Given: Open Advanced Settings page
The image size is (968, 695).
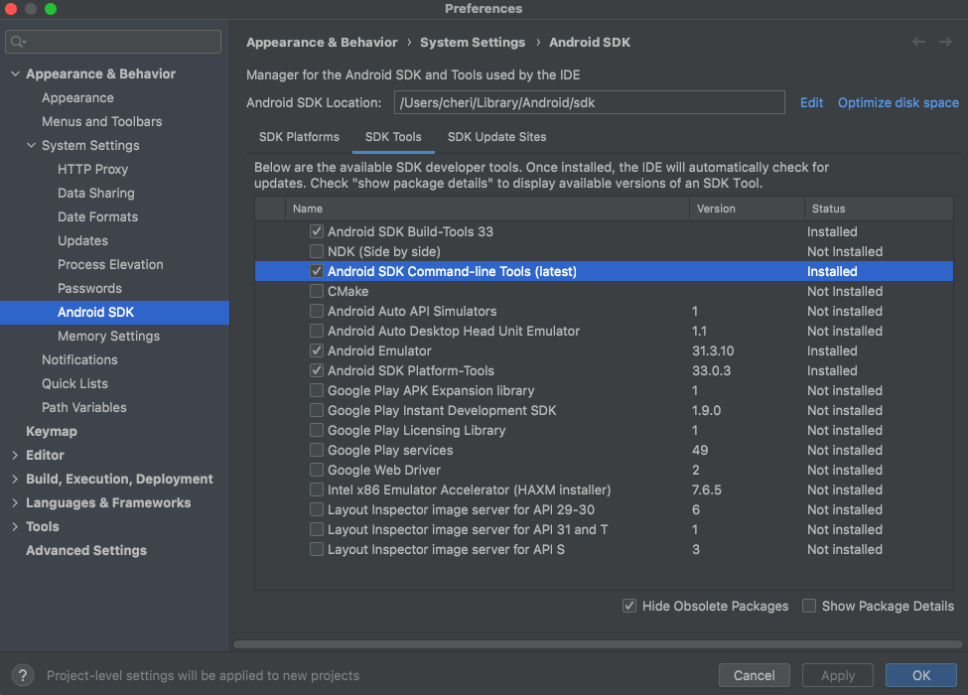Looking at the screenshot, I should click(86, 550).
